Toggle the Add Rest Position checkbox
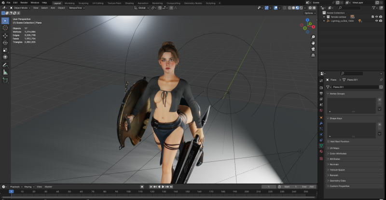The image size is (386, 200). tap(329, 141)
